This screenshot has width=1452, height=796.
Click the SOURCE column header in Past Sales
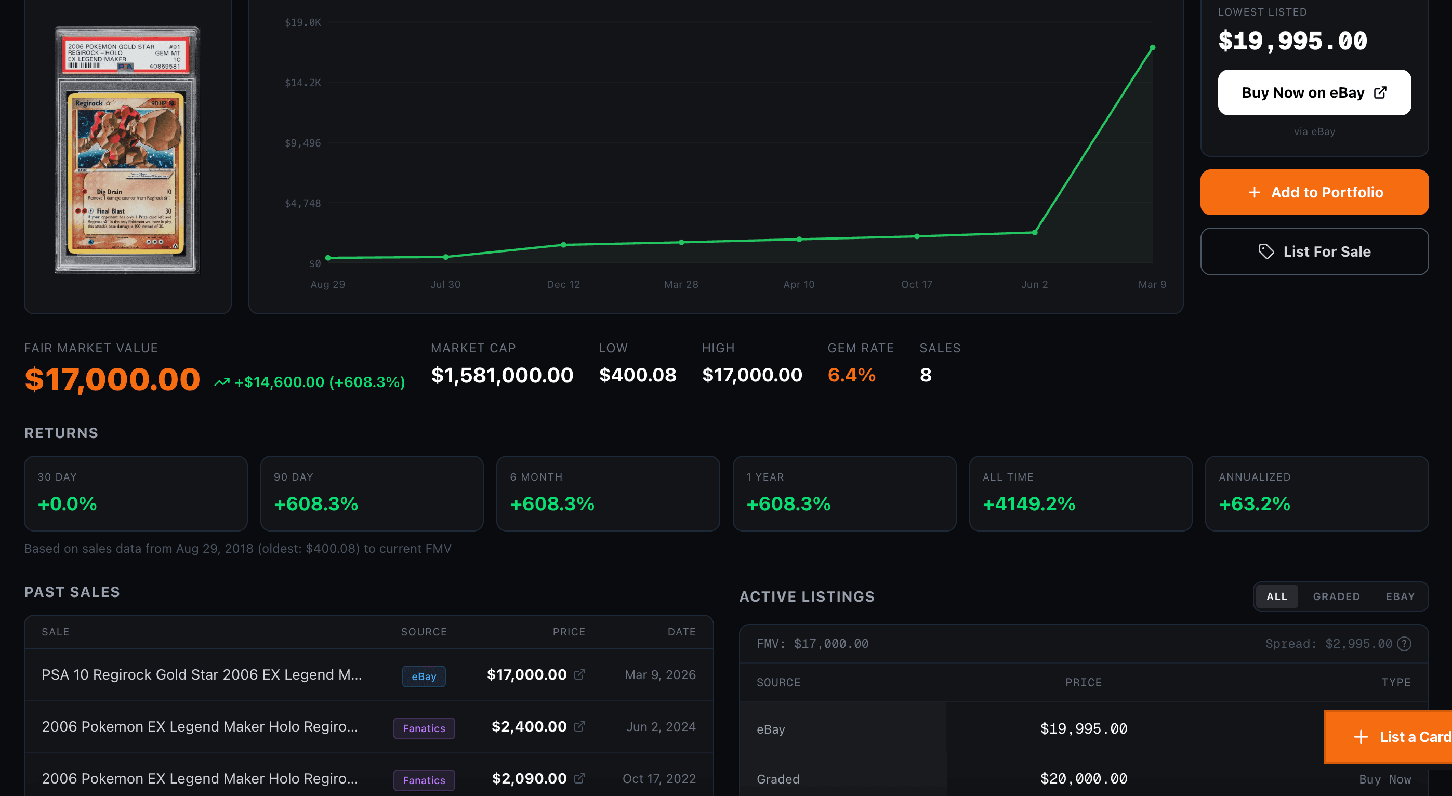point(424,631)
